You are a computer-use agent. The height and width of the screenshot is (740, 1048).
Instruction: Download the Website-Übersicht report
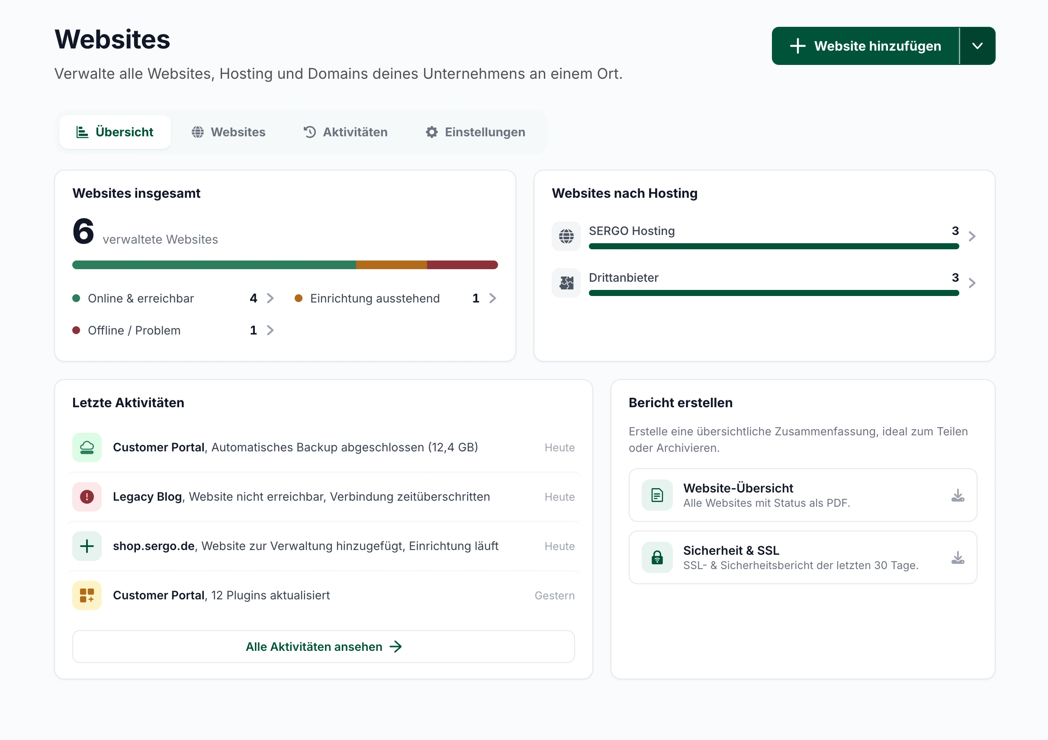(x=958, y=495)
